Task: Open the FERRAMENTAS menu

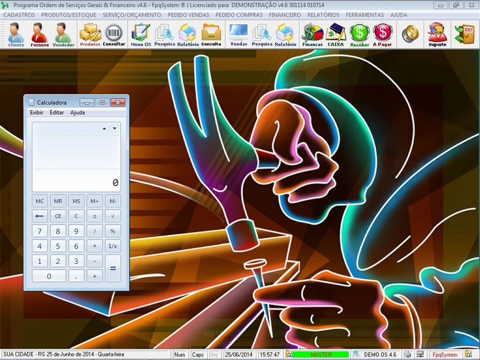Action: tap(365, 14)
